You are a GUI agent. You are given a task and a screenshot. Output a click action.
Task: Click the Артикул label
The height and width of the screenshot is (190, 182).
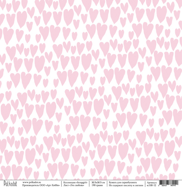[x=152, y=182]
